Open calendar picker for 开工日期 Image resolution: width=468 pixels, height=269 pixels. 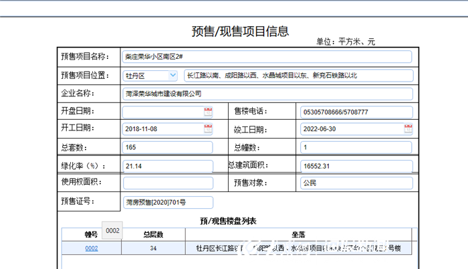[x=208, y=129]
